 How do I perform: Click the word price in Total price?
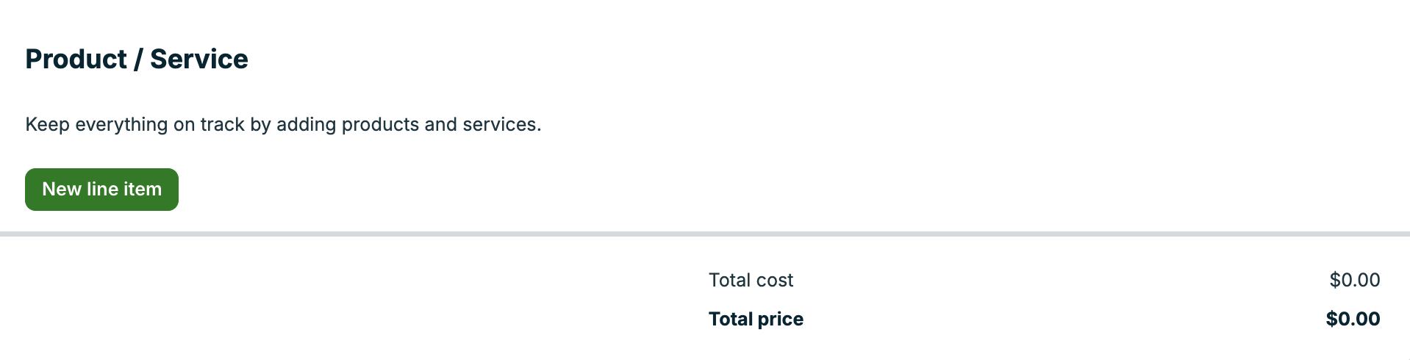coord(780,319)
